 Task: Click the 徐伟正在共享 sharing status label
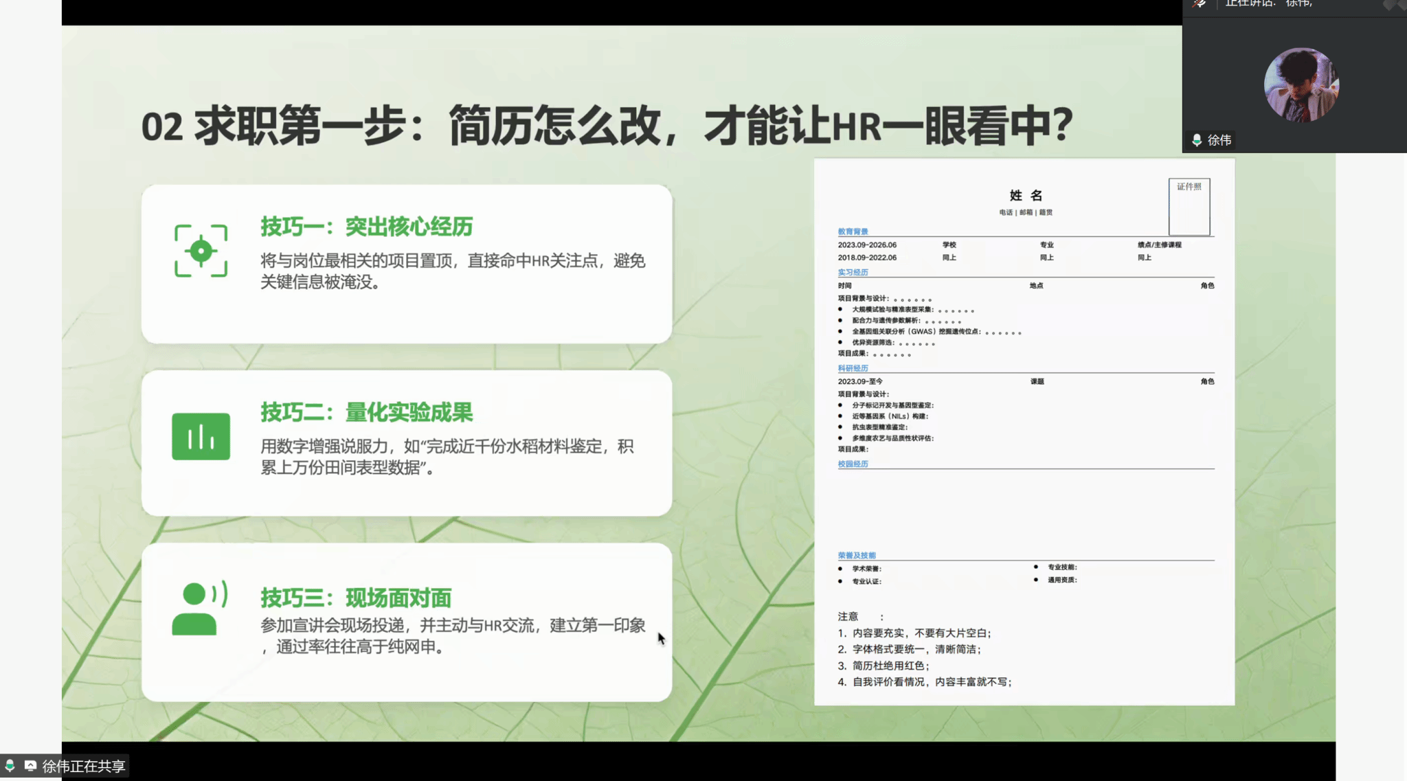pos(84,766)
